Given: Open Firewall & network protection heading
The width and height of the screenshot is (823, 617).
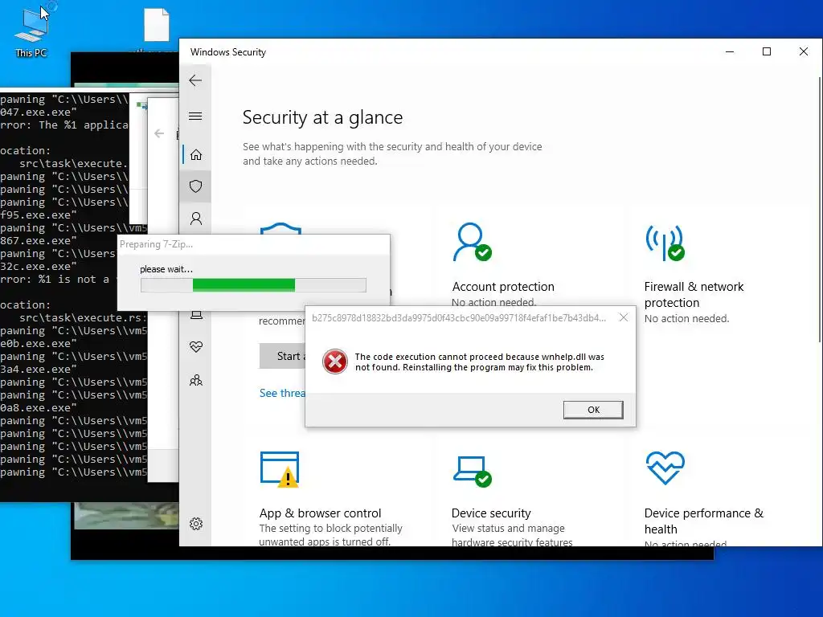Looking at the screenshot, I should (x=694, y=294).
